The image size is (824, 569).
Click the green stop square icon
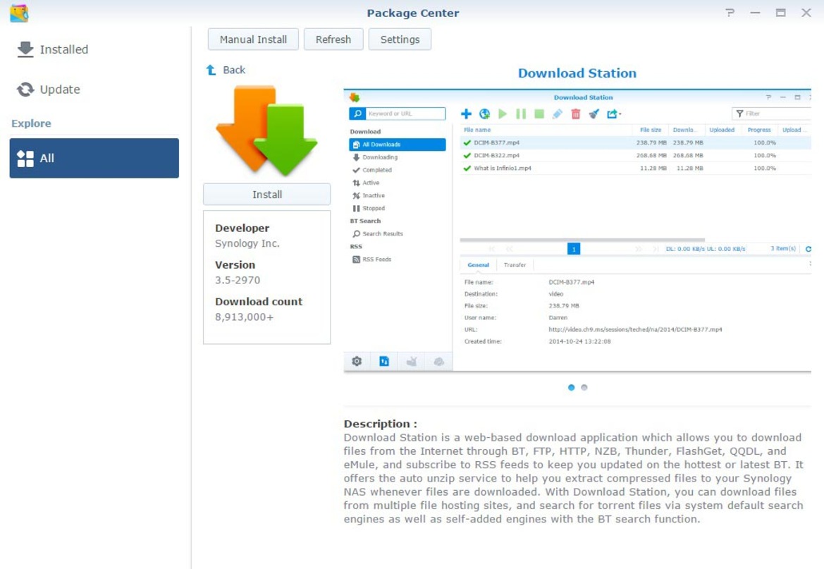539,114
